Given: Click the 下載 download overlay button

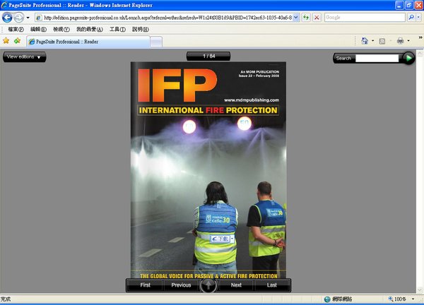Looking at the screenshot, I should (x=220, y=239).
